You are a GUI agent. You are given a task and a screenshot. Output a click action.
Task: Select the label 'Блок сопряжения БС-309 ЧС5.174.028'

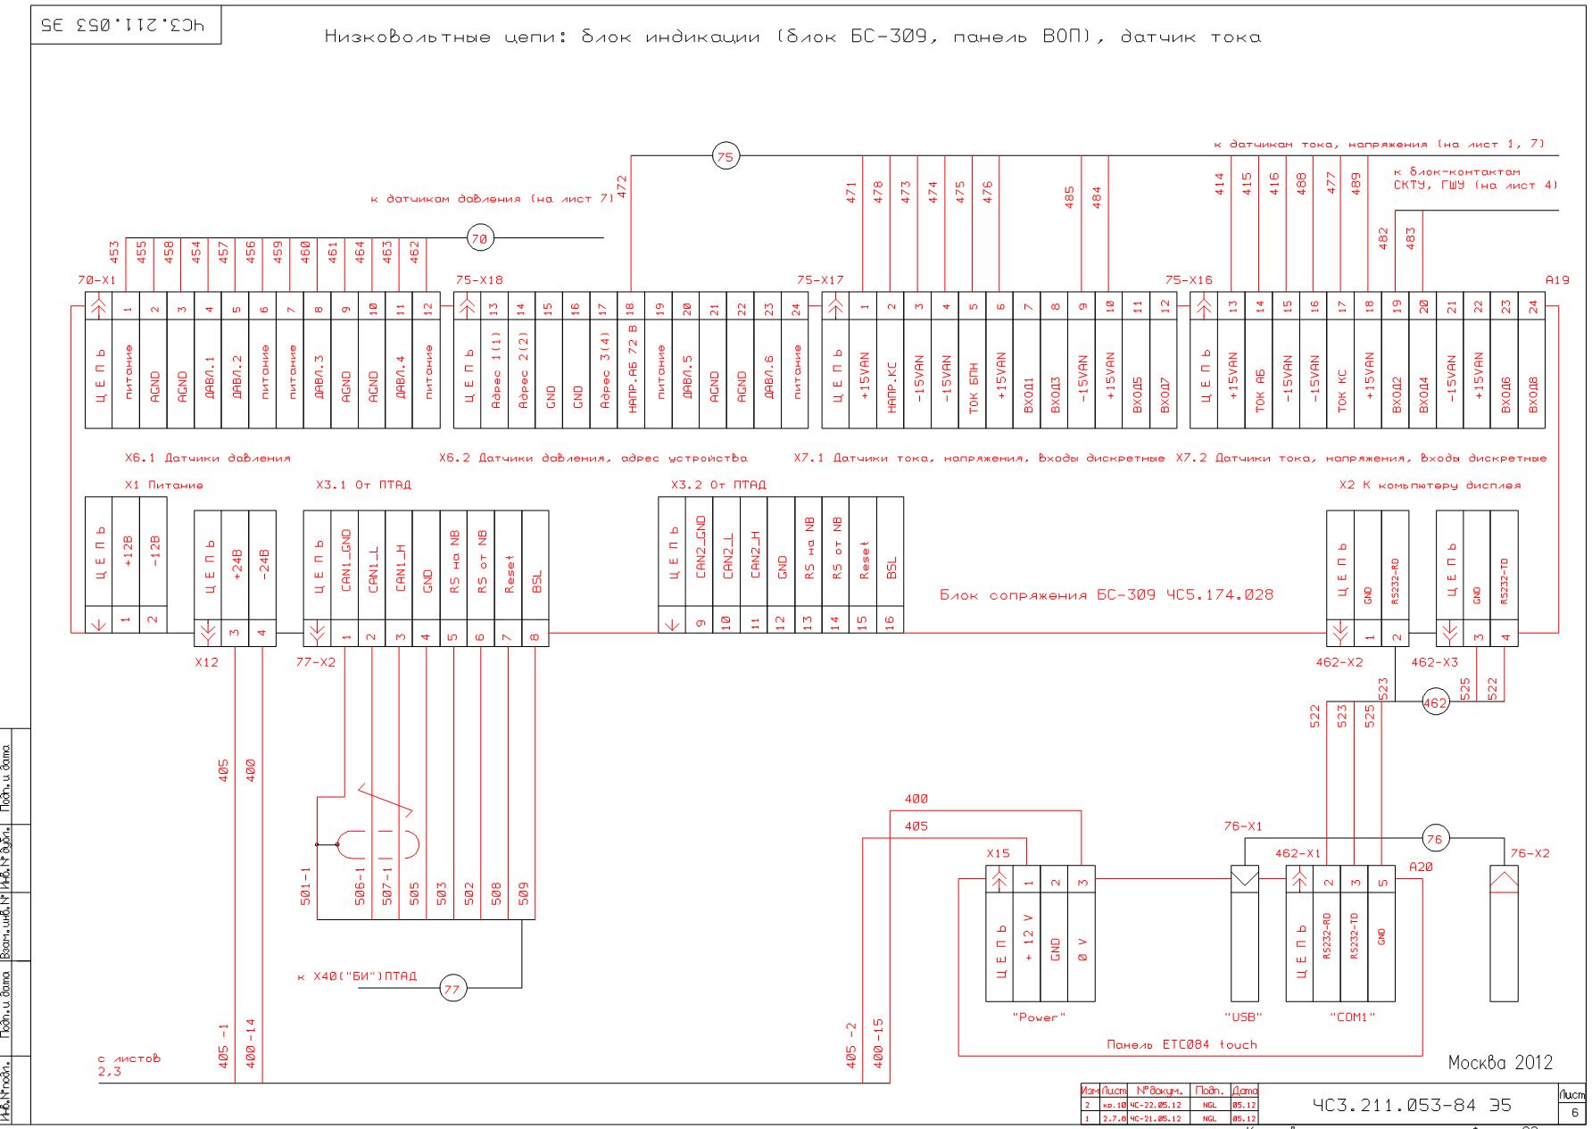[1107, 594]
